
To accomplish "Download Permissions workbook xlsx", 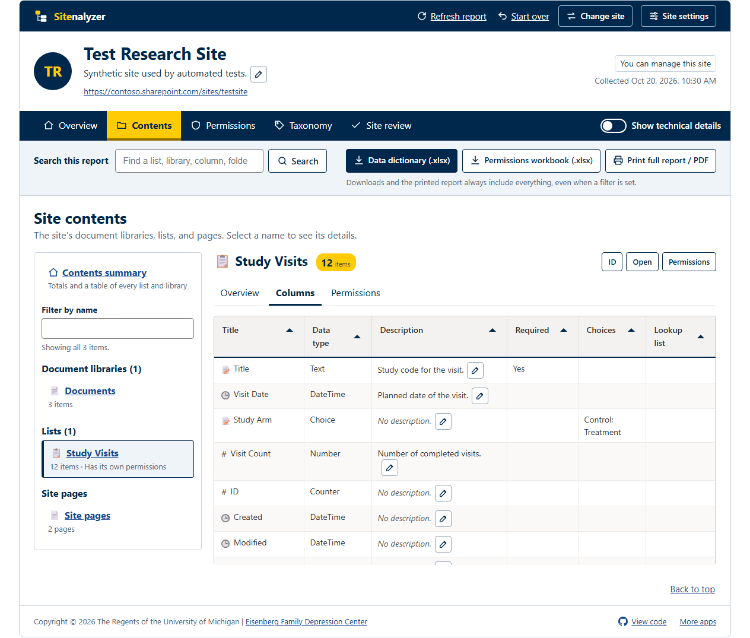I will tap(531, 161).
